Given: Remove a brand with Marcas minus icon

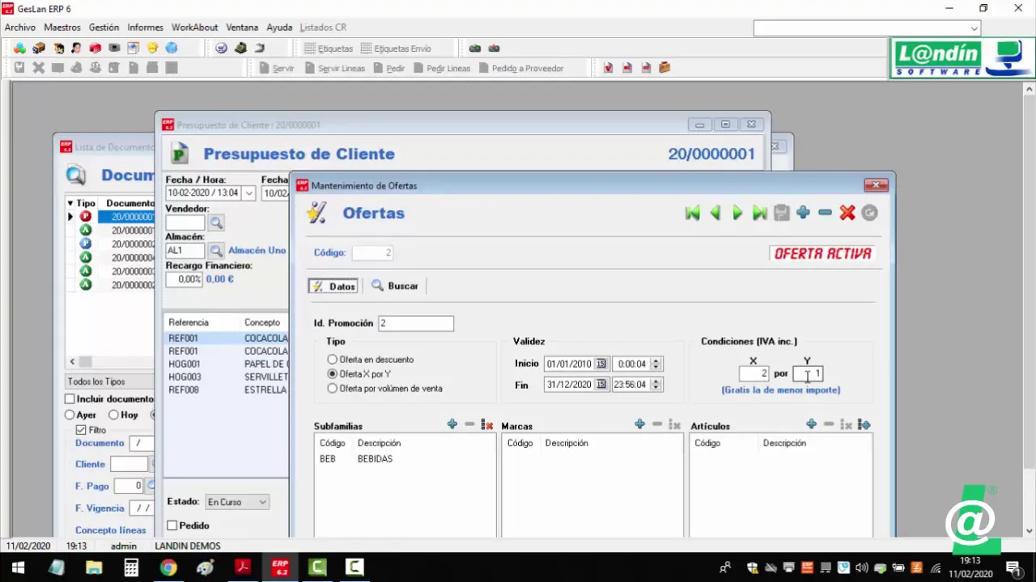Looking at the screenshot, I should coord(657,424).
